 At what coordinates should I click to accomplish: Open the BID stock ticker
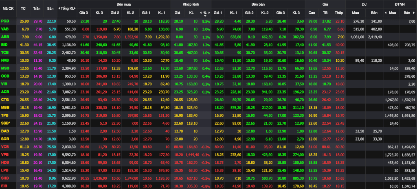tap(4, 45)
